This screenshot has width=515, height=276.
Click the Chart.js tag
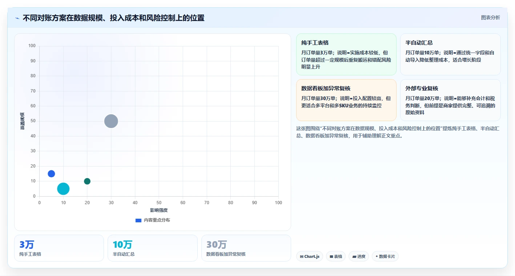point(310,256)
